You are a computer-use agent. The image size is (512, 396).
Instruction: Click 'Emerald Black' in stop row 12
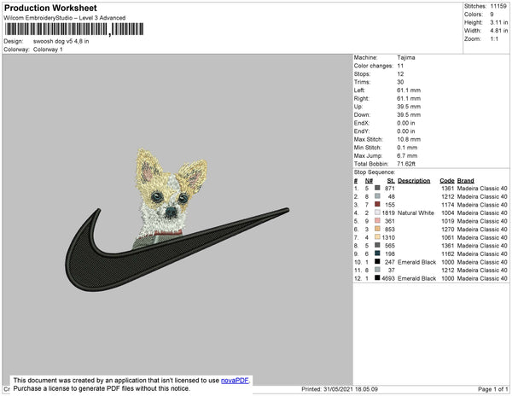pyautogui.click(x=417, y=278)
